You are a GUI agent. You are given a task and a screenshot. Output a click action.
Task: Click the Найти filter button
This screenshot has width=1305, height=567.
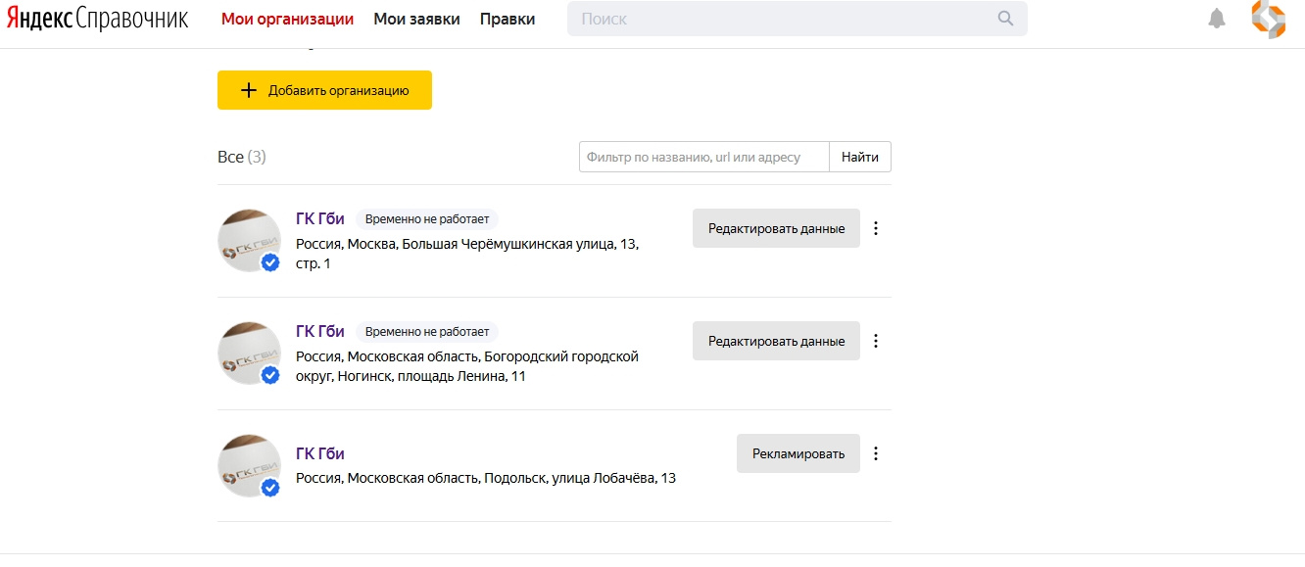[x=859, y=157]
